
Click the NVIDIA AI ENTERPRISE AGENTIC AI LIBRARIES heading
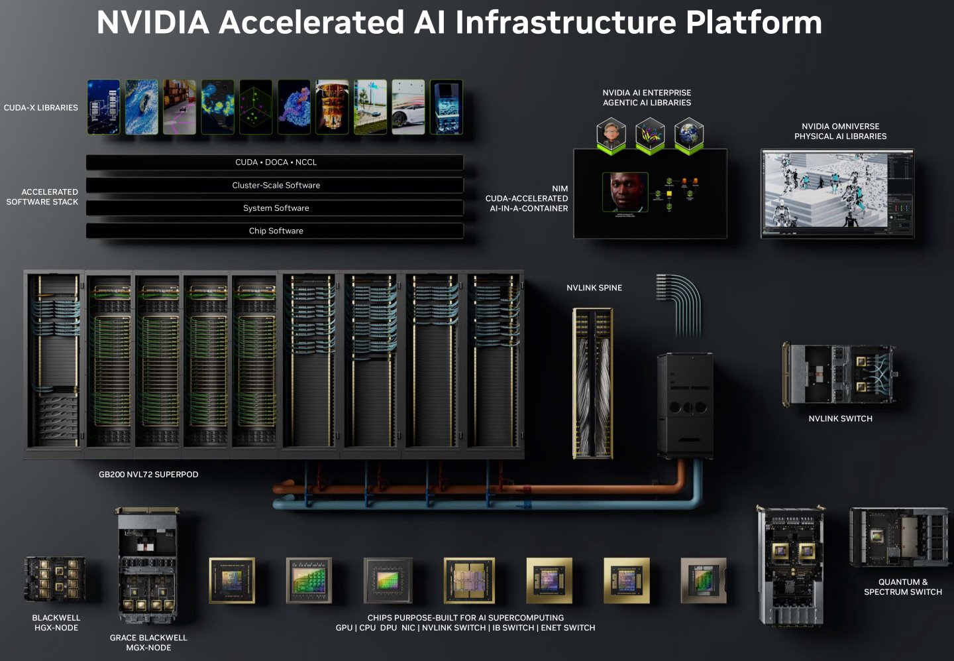pyautogui.click(x=647, y=97)
